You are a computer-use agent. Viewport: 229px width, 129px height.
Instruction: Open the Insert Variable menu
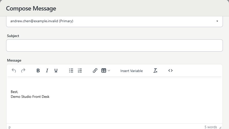click(131, 71)
